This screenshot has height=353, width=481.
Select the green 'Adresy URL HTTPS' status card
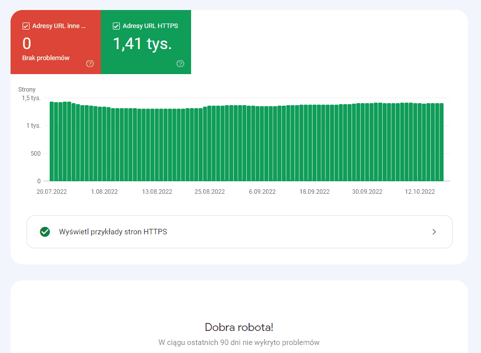(145, 42)
